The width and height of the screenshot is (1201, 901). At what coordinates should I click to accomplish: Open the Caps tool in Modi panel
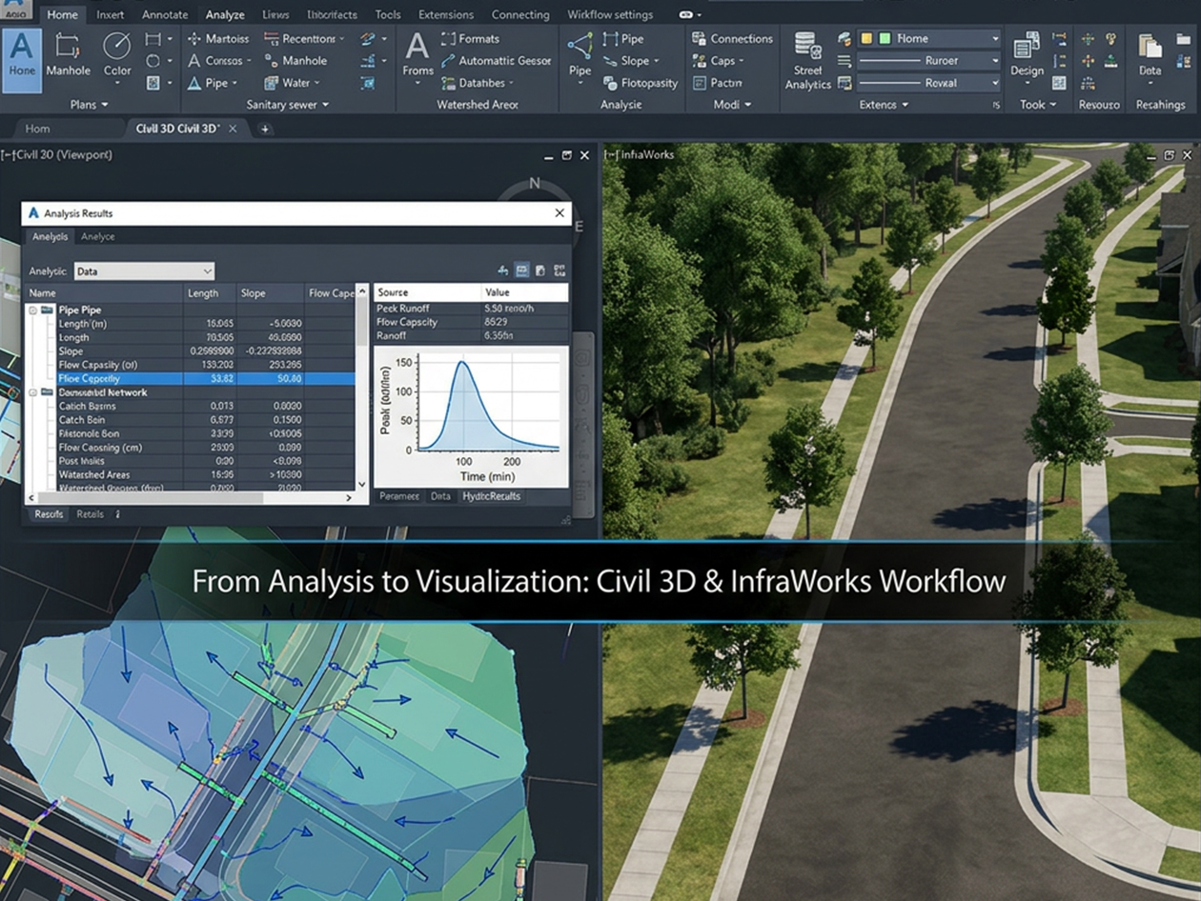[x=720, y=61]
